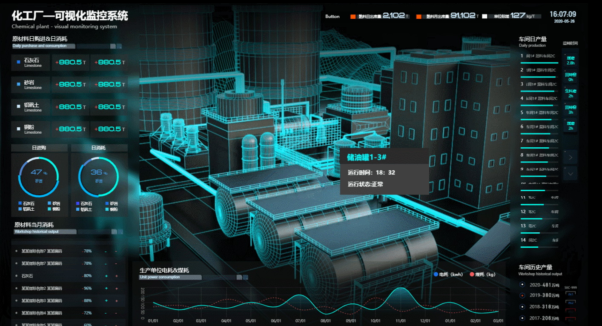Viewport: 602px width, 326px height.
Task: Click the 铝矾土 legend swatch under 日进购
Action: click(20, 209)
